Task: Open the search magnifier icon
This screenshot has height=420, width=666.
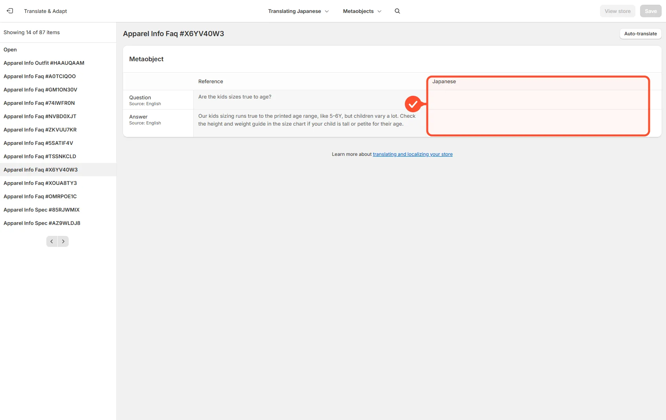Action: click(397, 11)
